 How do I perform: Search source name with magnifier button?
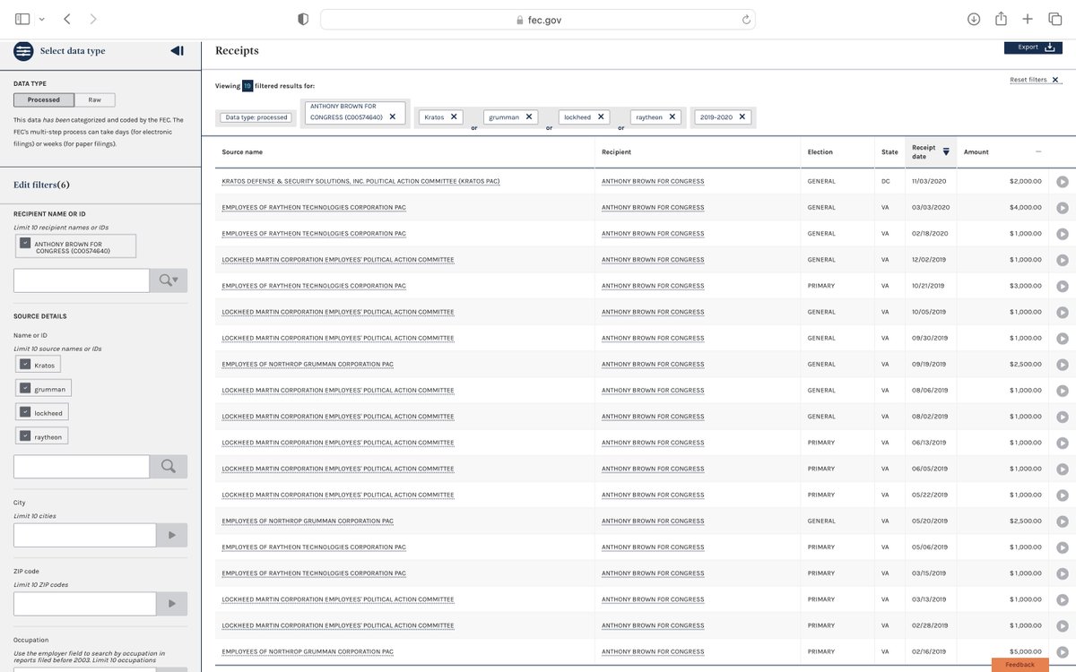(x=169, y=467)
